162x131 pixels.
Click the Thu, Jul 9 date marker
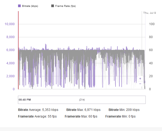click(149, 13)
